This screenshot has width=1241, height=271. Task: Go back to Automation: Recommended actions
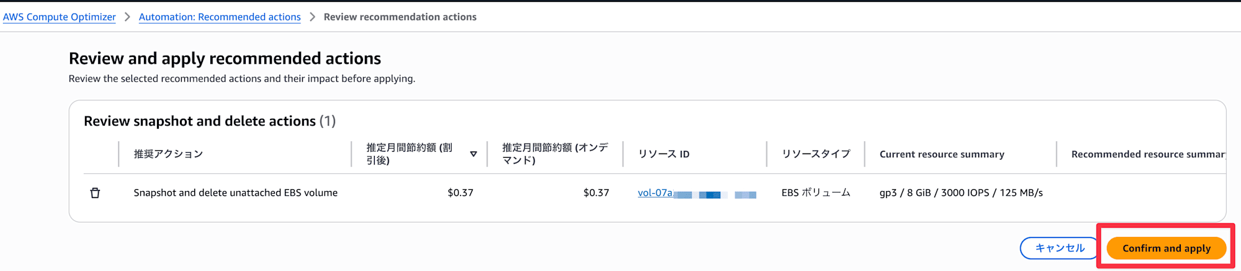point(220,17)
